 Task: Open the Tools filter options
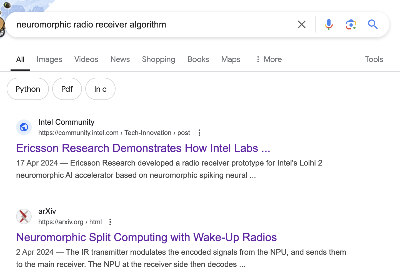coord(374,59)
